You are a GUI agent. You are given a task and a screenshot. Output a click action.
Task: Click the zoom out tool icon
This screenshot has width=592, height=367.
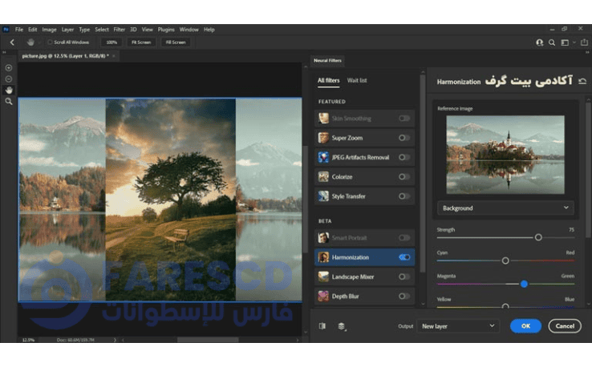pyautogui.click(x=9, y=79)
